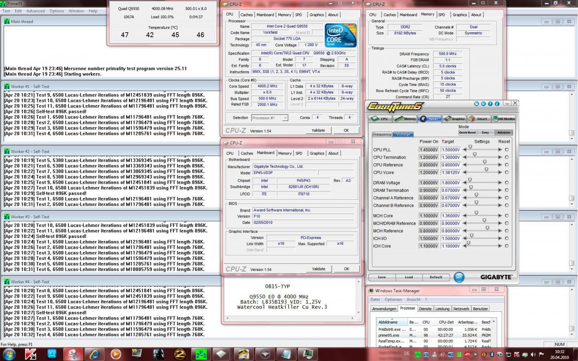Viewport: 578px width, 361px height.
Task: Increase DRAM Voltage with the right arrow
Action: (500, 183)
